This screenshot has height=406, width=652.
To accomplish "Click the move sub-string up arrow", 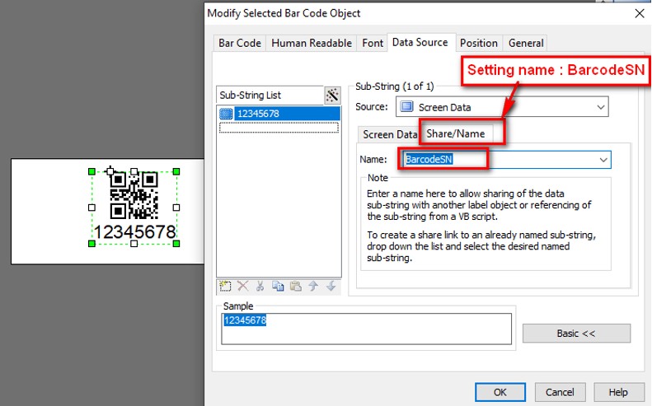I will tap(313, 286).
